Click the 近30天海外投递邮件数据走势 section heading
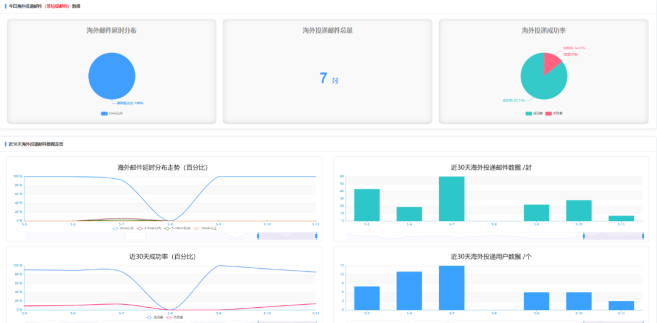This screenshot has width=657, height=323. (36, 144)
